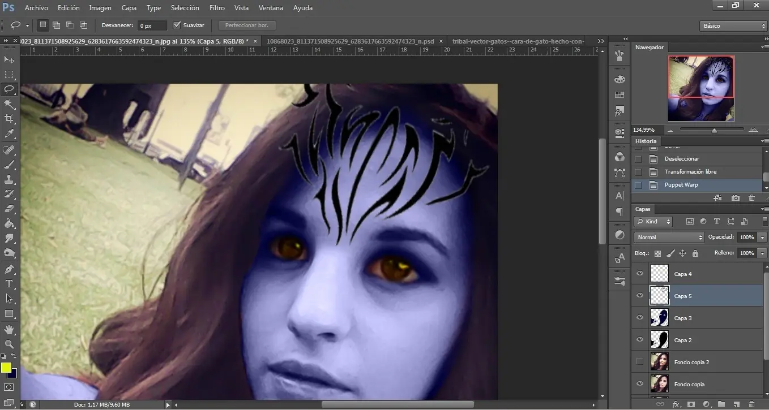The image size is (769, 410).
Task: Open the Imagen menu
Action: [100, 8]
